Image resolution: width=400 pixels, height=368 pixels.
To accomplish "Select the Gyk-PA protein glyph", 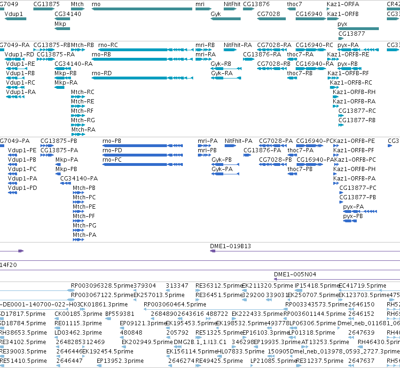I will pos(225,174).
